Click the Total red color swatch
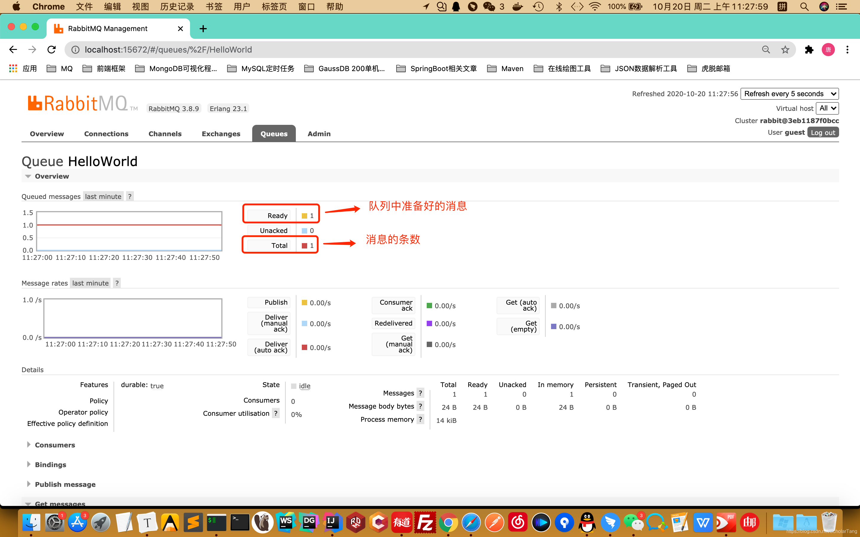This screenshot has height=537, width=860. (x=304, y=246)
